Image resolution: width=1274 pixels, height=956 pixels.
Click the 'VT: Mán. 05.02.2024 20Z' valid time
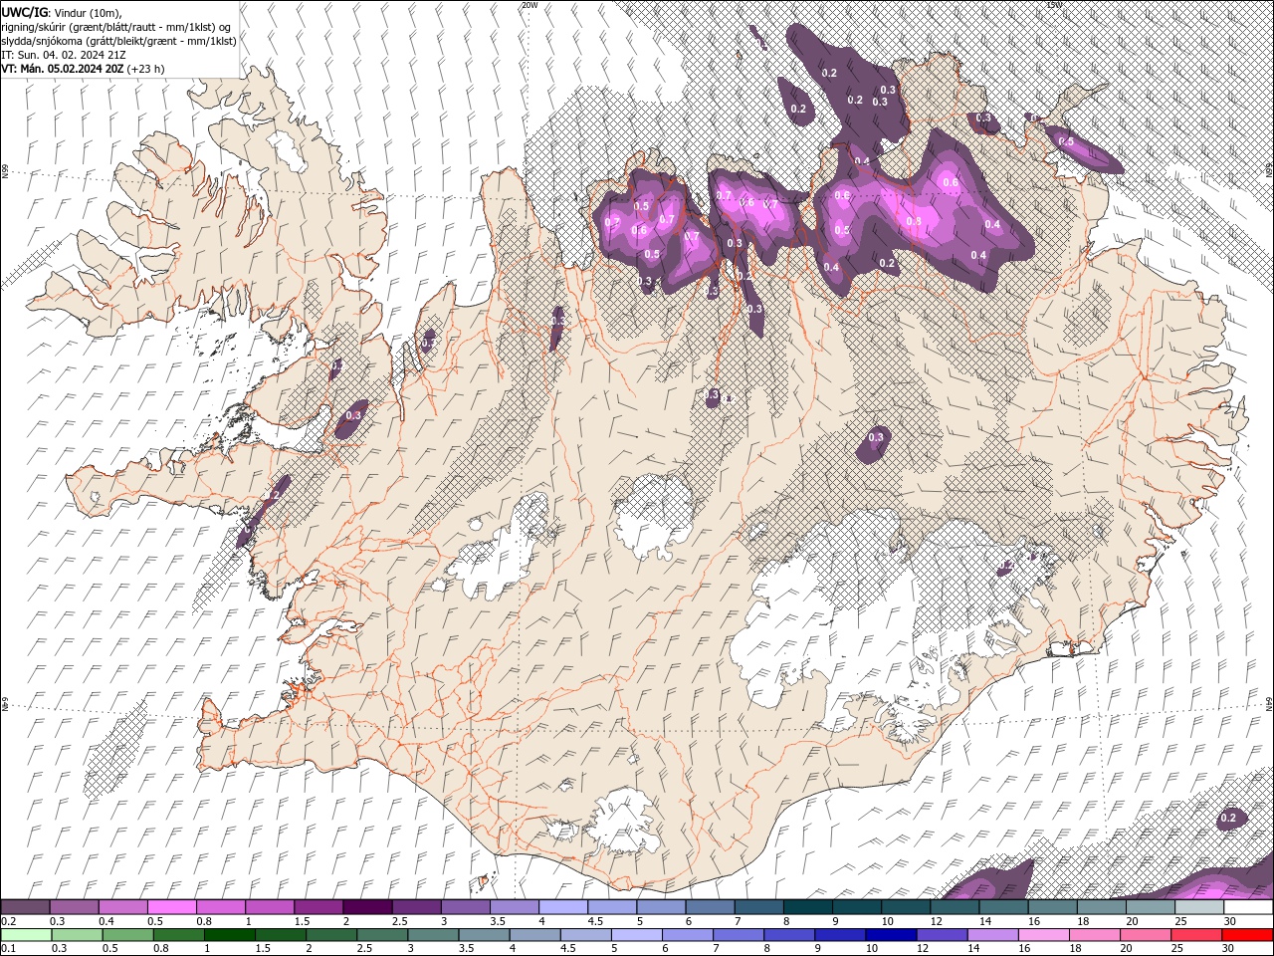point(62,69)
